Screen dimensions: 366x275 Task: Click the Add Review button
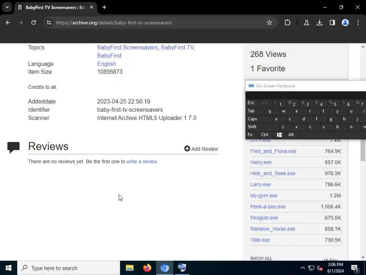tap(201, 149)
